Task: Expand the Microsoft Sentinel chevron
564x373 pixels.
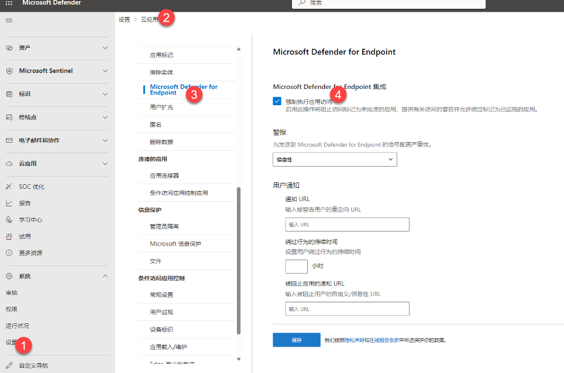Action: (x=105, y=71)
